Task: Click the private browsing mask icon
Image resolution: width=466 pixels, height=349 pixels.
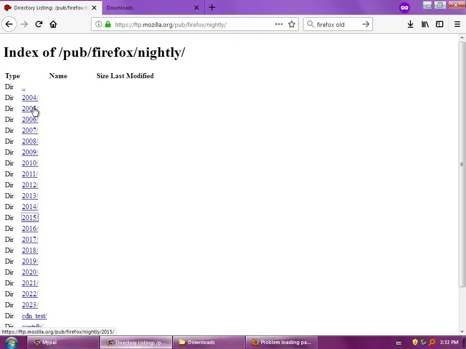Action: 405,8
